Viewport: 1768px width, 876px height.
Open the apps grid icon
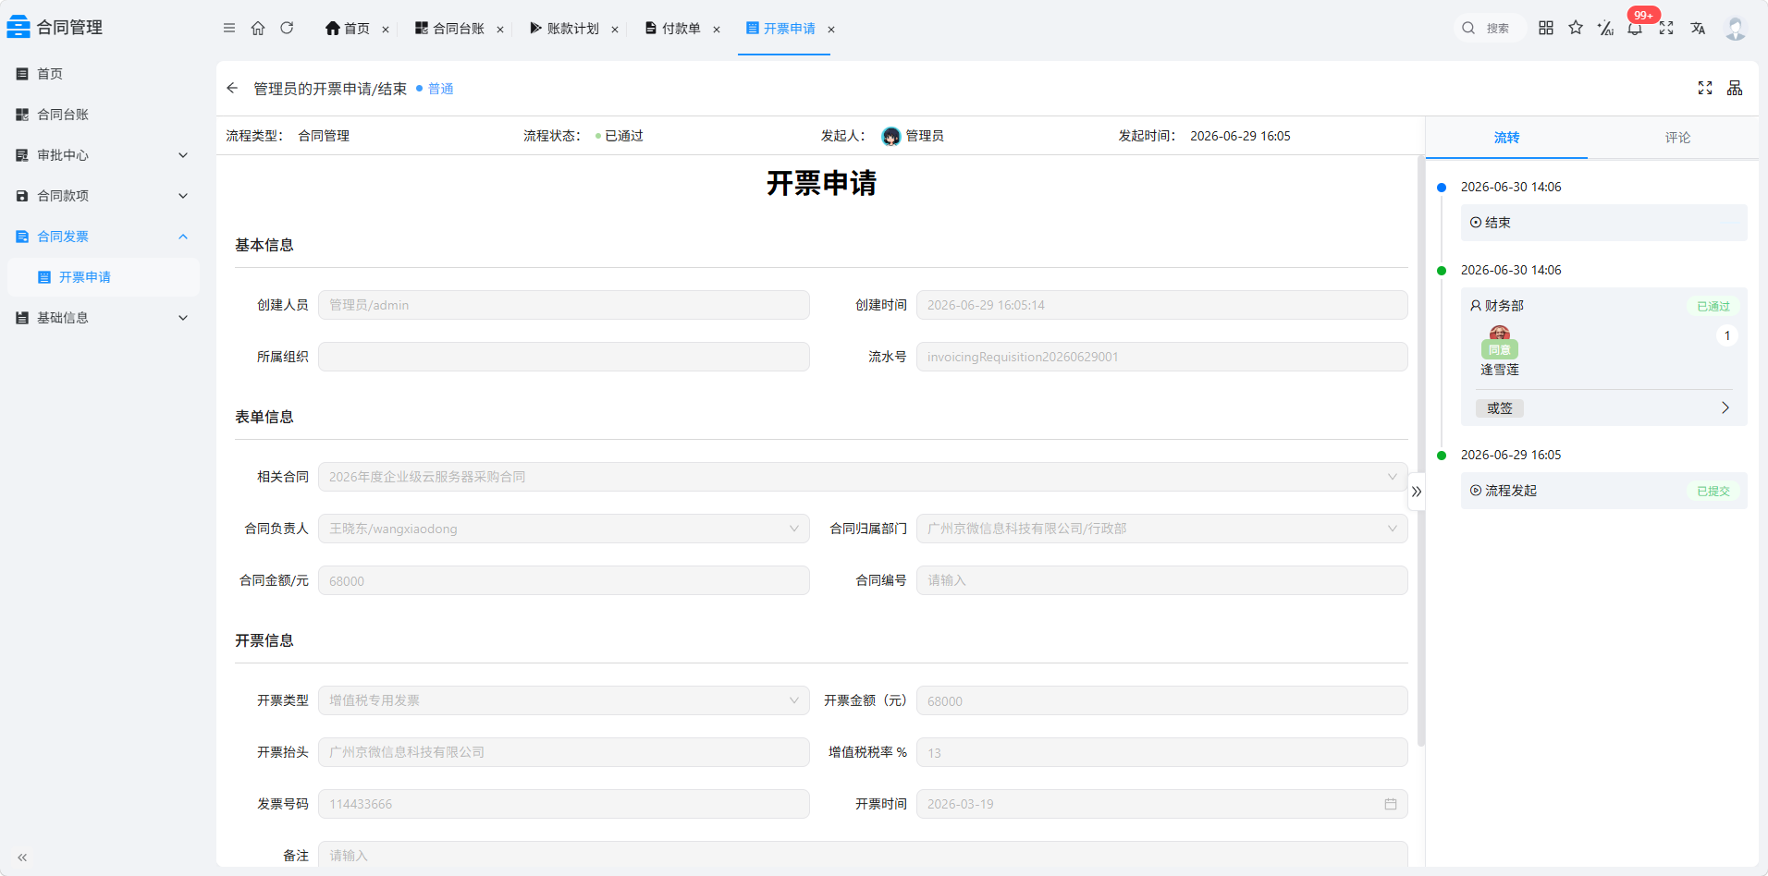coord(1546,28)
